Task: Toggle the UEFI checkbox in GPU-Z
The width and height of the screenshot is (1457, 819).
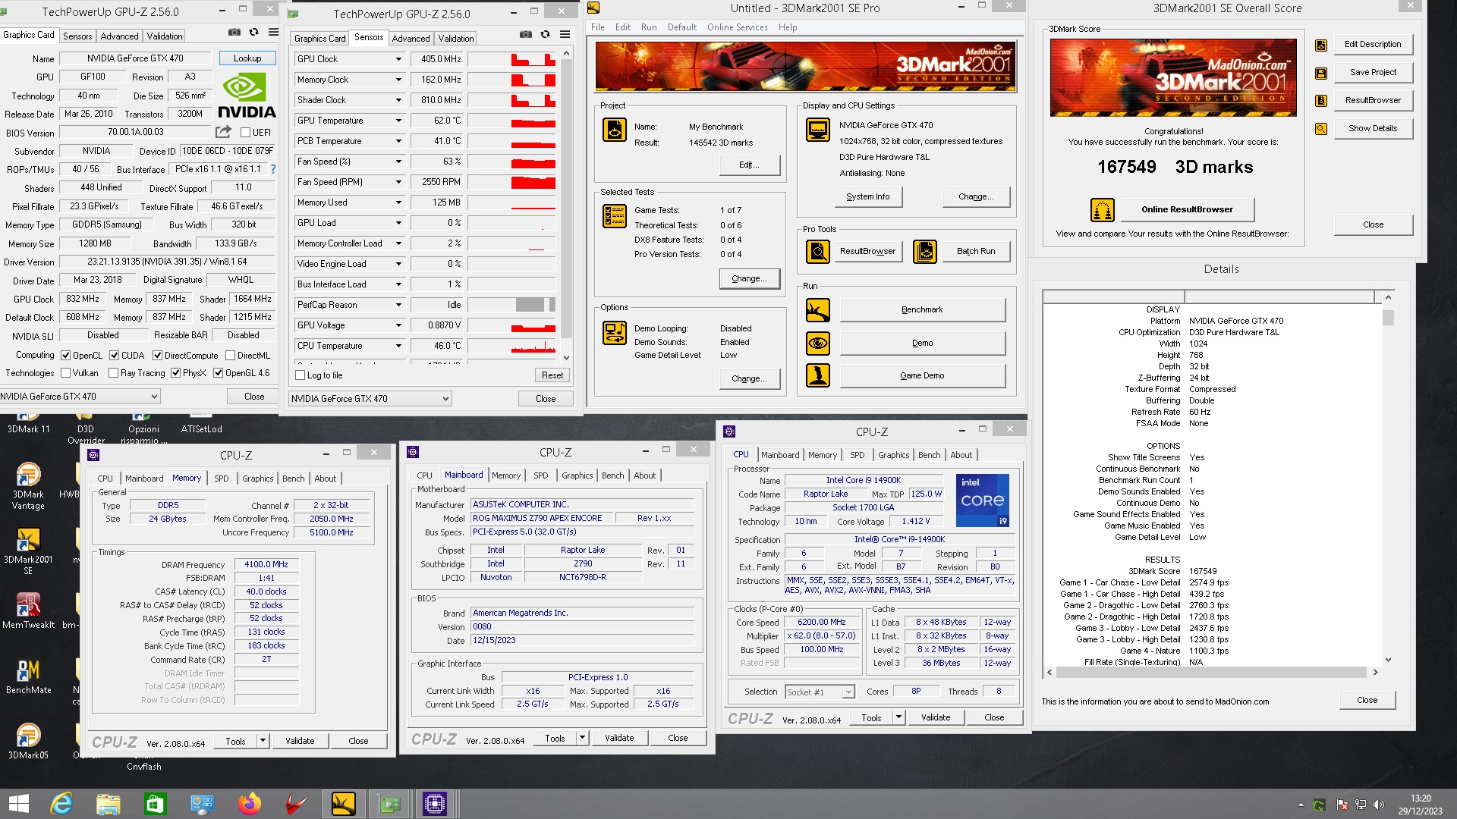Action: (245, 132)
